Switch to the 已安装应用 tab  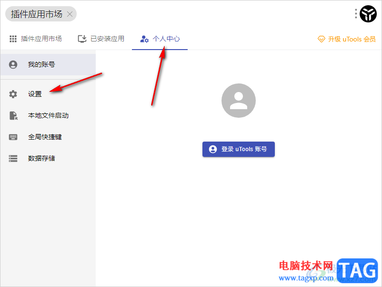click(x=101, y=39)
